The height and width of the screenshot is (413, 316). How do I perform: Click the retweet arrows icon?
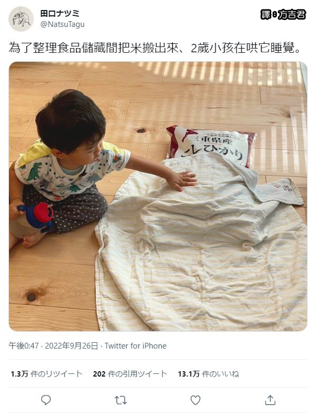(x=121, y=400)
